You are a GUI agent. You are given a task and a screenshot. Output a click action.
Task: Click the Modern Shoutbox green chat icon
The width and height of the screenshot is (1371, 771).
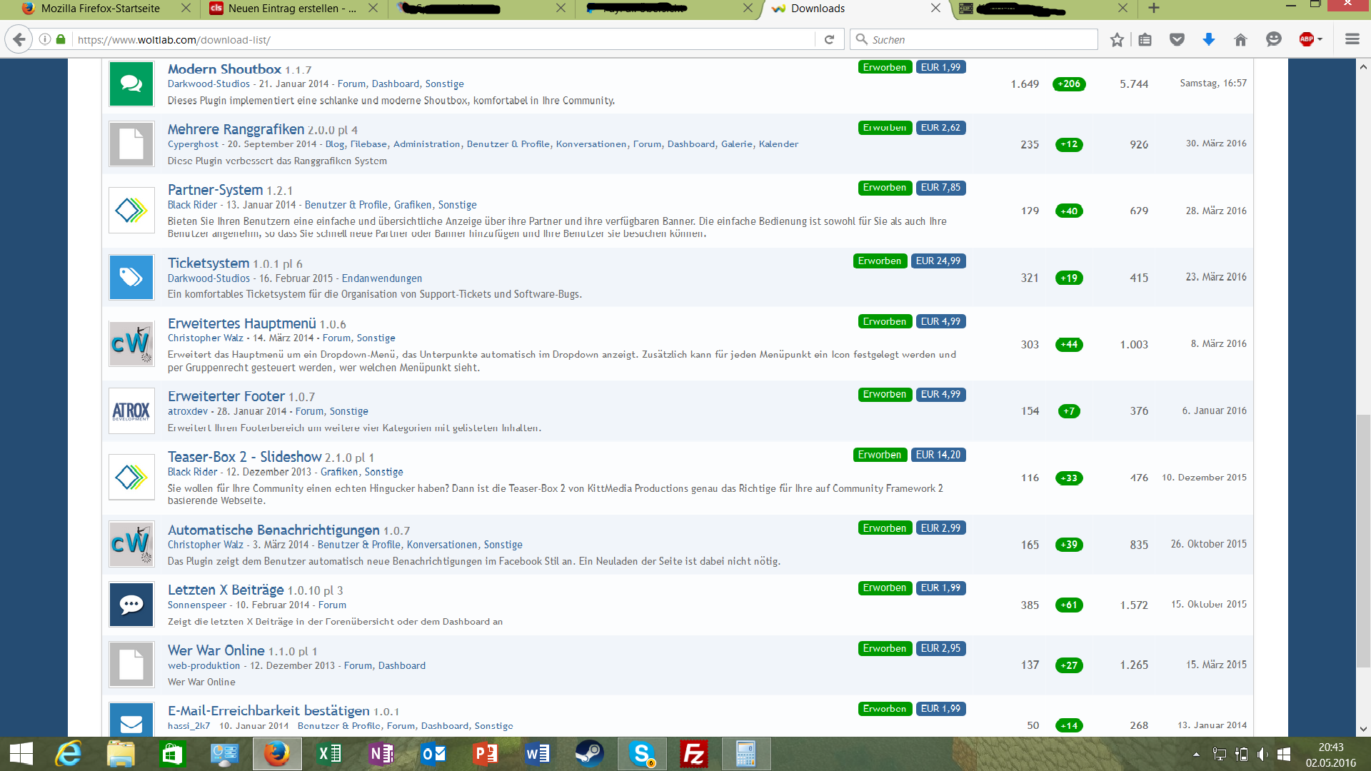point(131,84)
